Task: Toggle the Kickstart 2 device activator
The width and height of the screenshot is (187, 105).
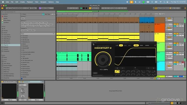Action: [x=19, y=82]
